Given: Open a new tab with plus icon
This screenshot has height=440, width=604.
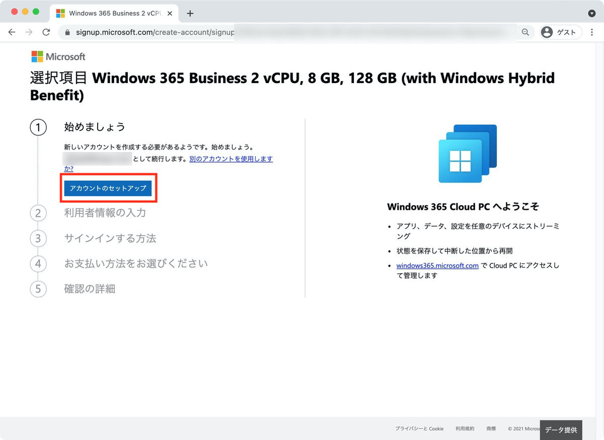Looking at the screenshot, I should 190,14.
